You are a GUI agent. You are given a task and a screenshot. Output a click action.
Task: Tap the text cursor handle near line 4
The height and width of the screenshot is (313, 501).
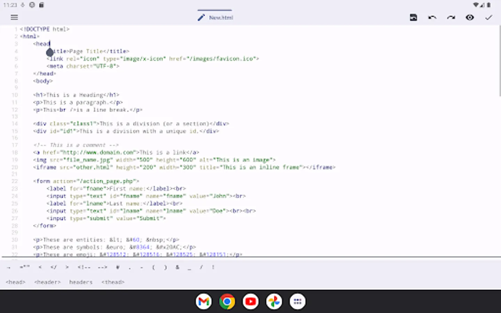coord(50,53)
